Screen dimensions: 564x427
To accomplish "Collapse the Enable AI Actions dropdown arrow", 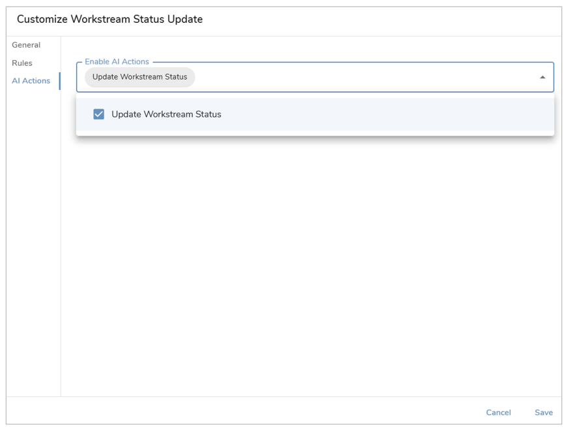I will point(543,78).
